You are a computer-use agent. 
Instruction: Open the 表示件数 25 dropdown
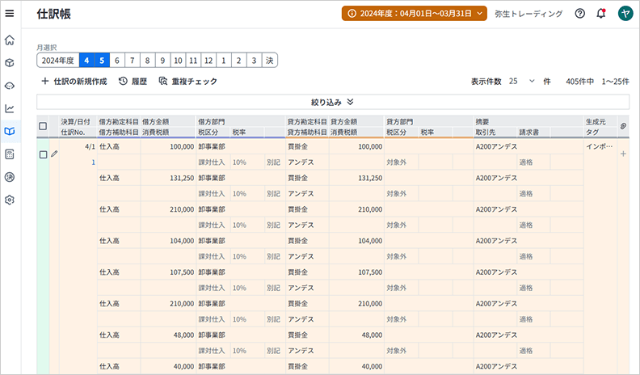coord(522,82)
